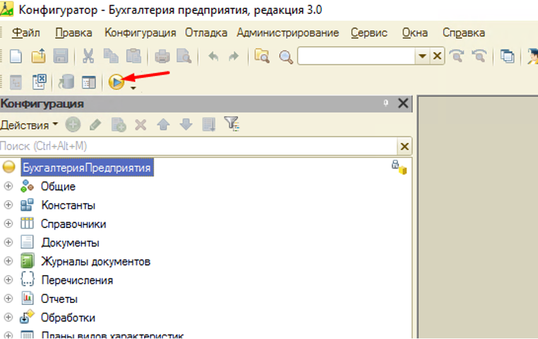
Task: Open the toolbar search history dropdown
Action: pos(422,56)
